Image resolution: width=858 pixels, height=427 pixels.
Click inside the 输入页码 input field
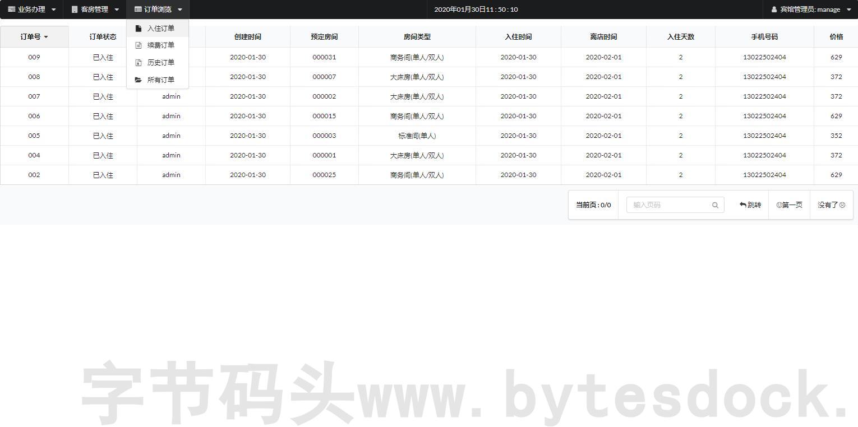pyautogui.click(x=667, y=205)
